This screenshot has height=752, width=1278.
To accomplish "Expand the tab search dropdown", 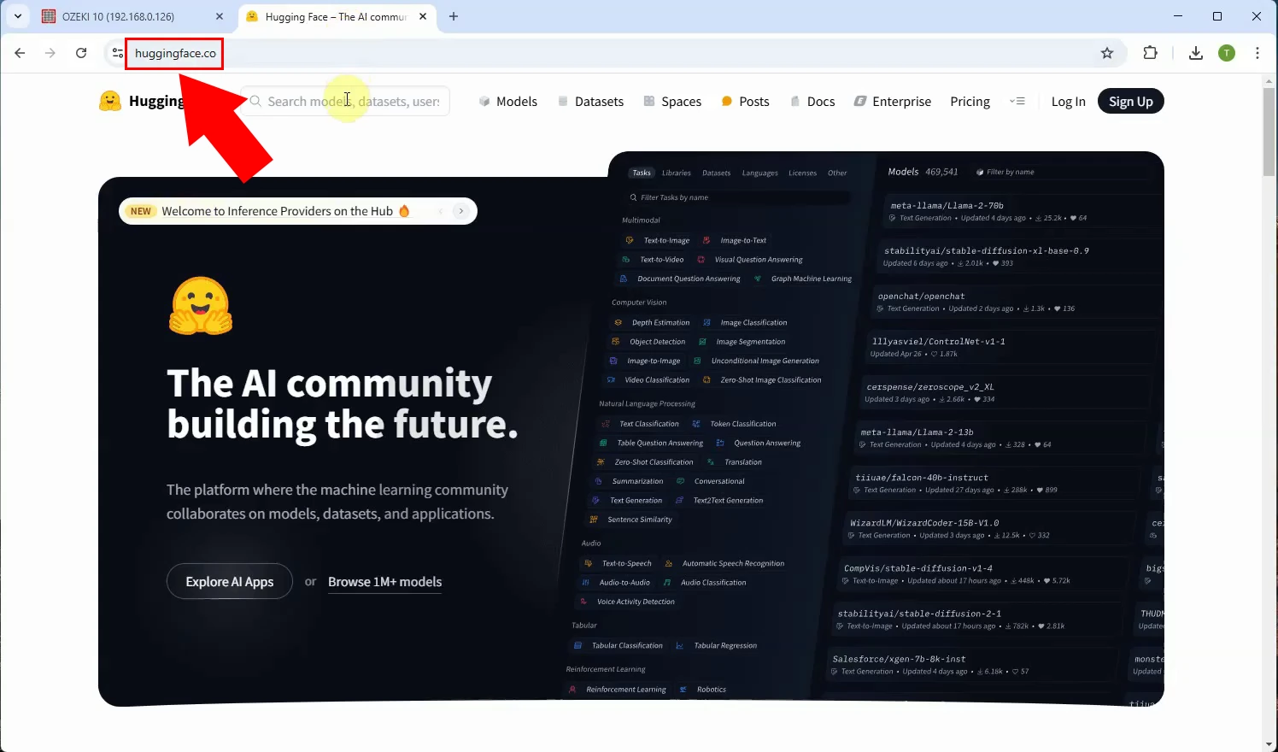I will click(x=17, y=16).
